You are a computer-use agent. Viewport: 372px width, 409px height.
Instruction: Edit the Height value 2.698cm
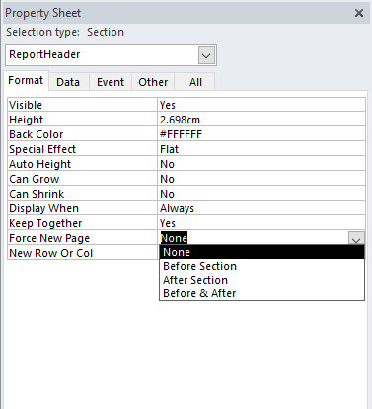(x=261, y=120)
